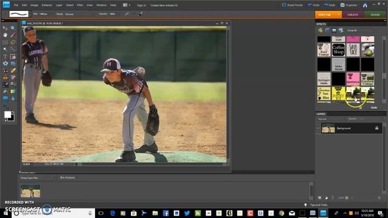The height and width of the screenshot is (218, 388).
Task: Click baseball photo thumbnail in Project Bin
Action: click(x=30, y=191)
